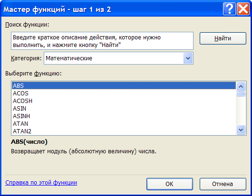Expand the Категория dropdown arrow

tap(188, 58)
